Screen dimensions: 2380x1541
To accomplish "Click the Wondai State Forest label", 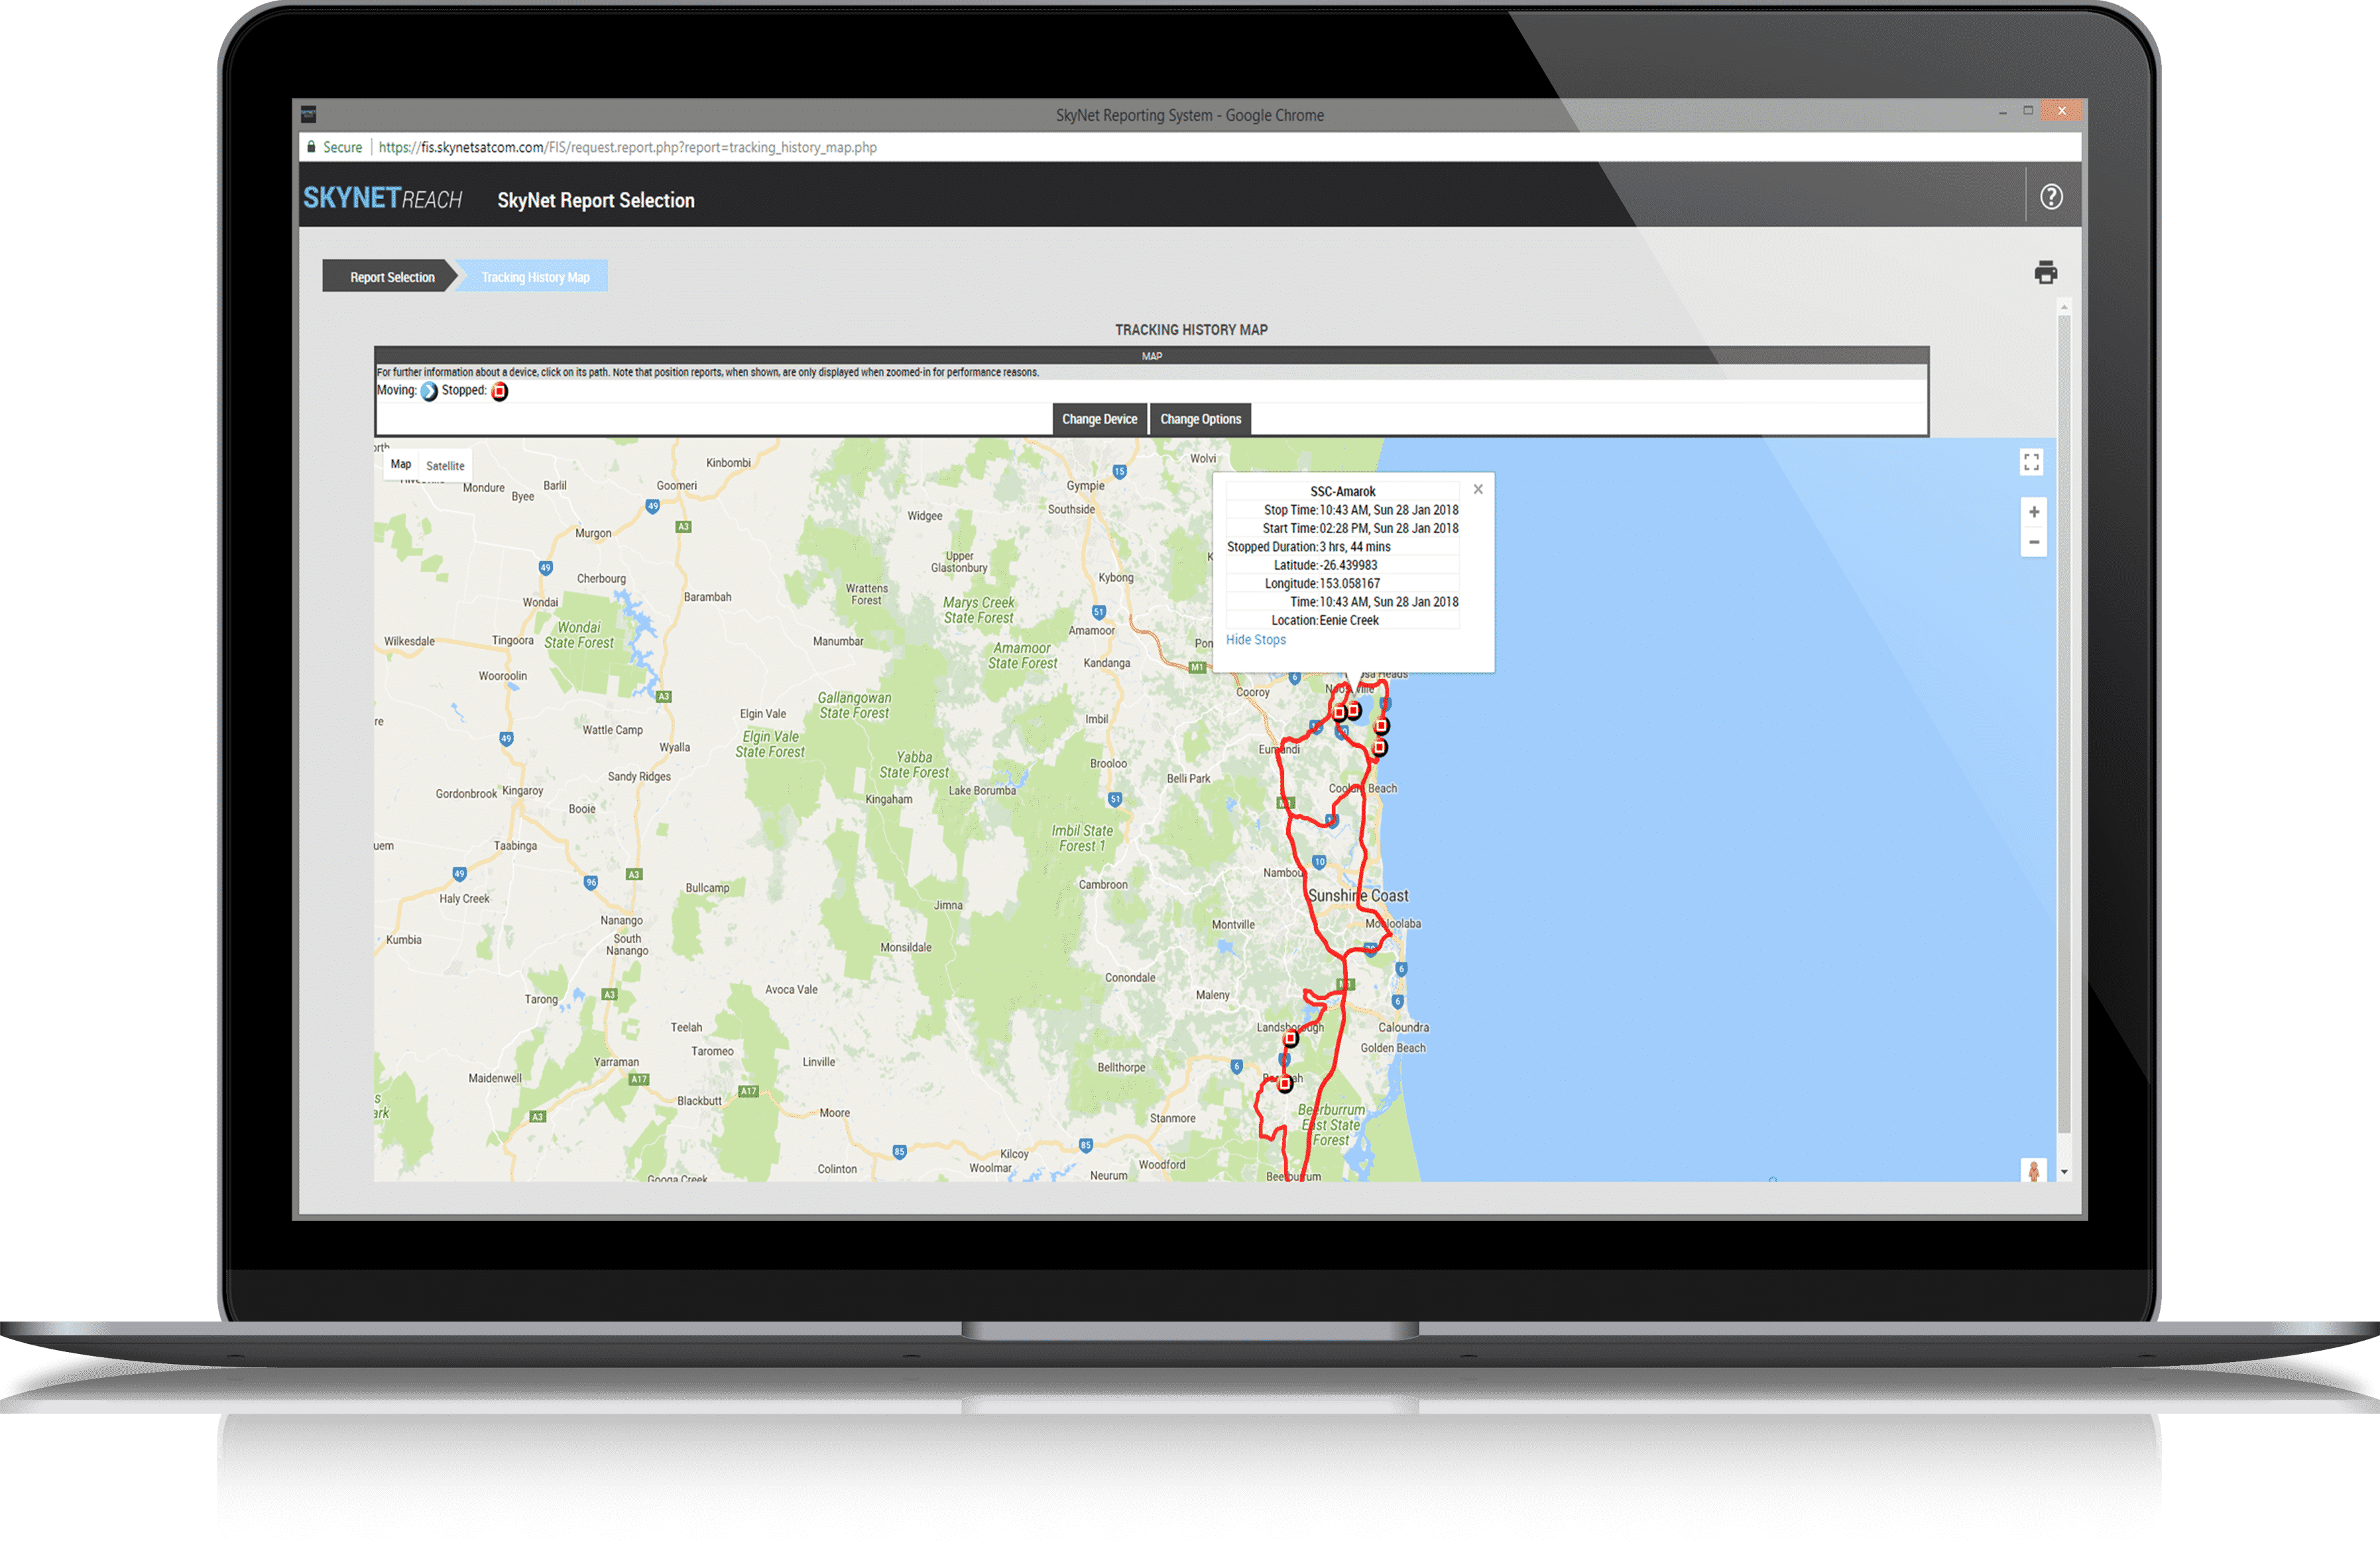I will click(579, 635).
